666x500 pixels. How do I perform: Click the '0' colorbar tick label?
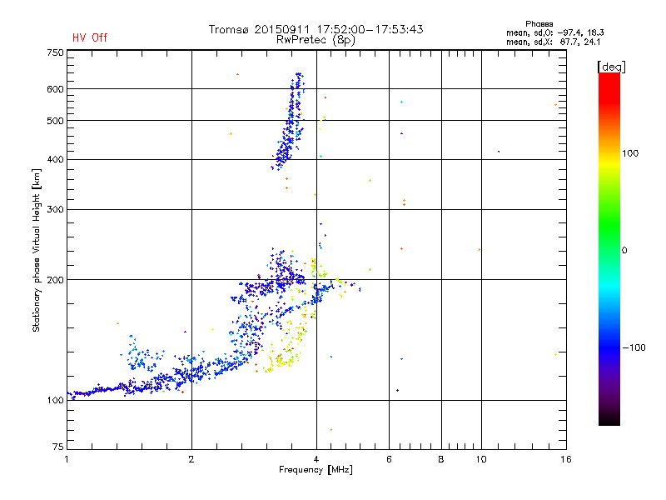click(x=624, y=251)
